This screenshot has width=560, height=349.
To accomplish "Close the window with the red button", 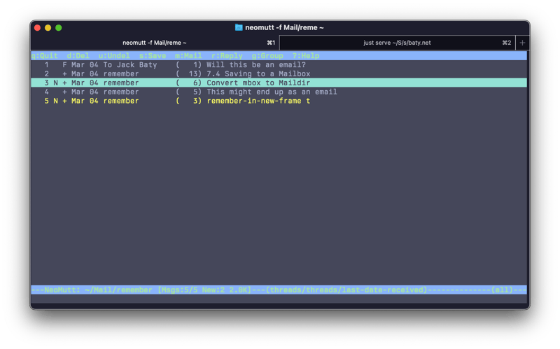I will point(37,28).
